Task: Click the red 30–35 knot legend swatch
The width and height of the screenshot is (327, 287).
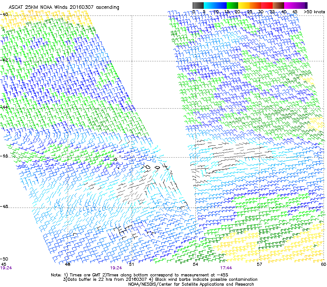Action: click(x=267, y=5)
